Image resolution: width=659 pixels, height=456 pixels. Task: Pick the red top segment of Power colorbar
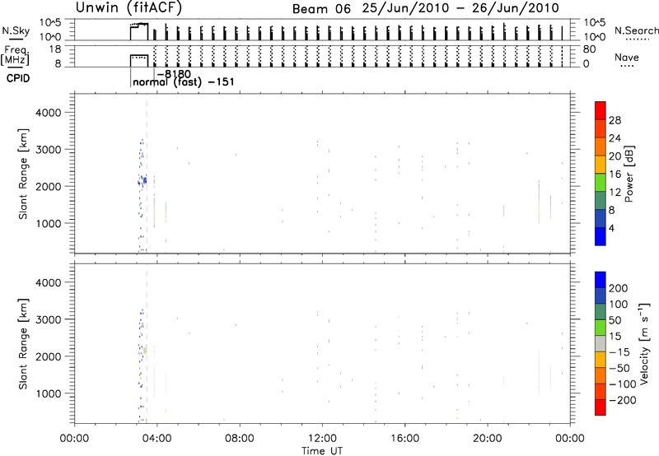tap(601, 110)
